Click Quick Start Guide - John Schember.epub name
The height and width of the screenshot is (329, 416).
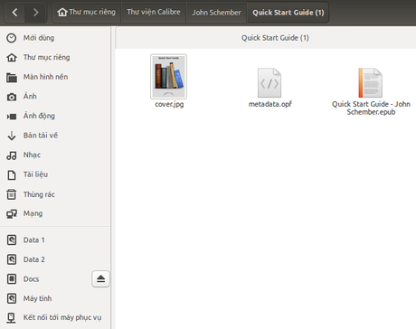click(371, 108)
